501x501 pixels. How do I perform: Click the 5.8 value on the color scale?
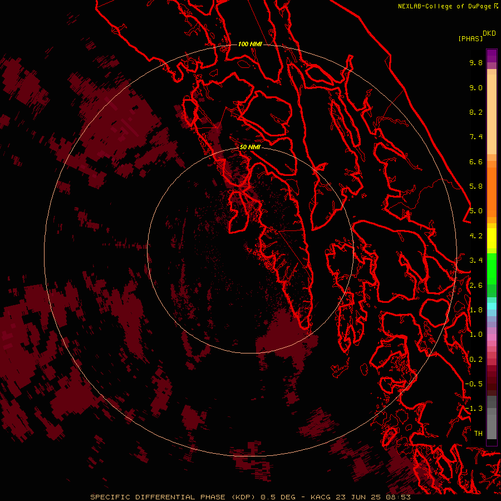tap(476, 186)
